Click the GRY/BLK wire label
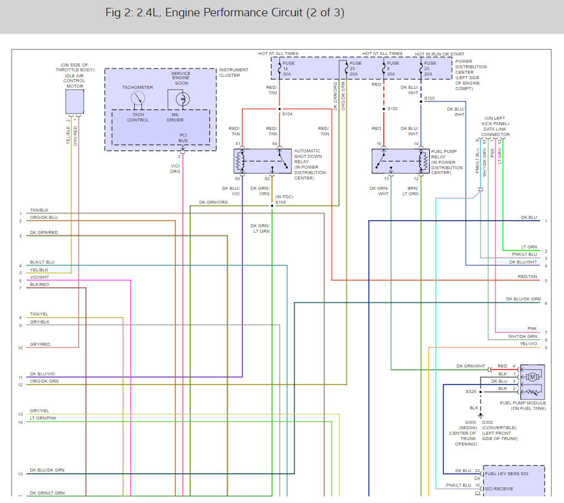 point(39,322)
